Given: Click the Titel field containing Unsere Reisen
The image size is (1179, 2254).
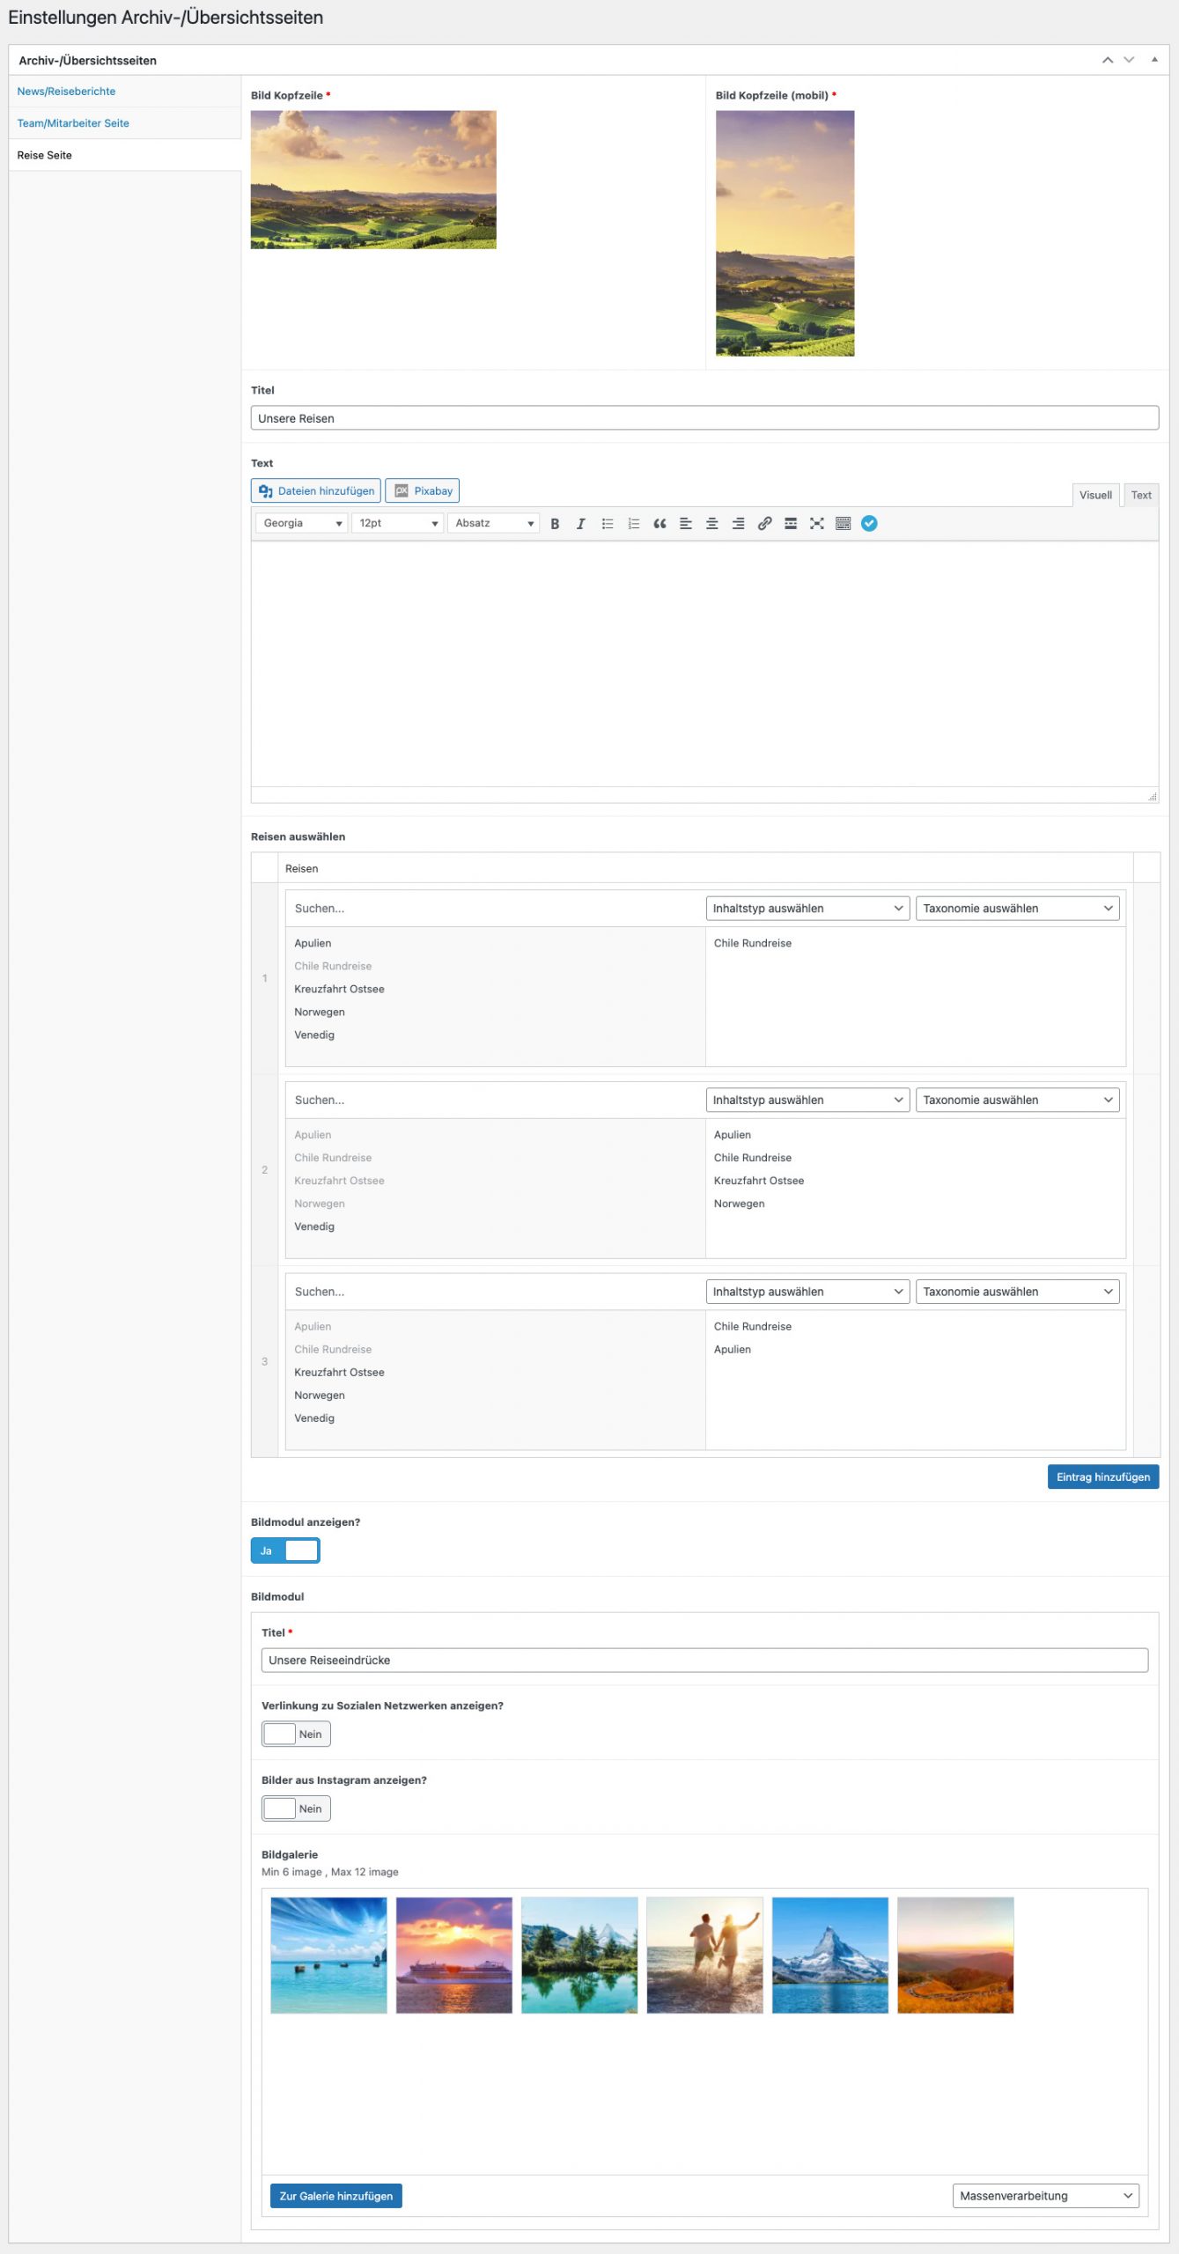Looking at the screenshot, I should (704, 418).
